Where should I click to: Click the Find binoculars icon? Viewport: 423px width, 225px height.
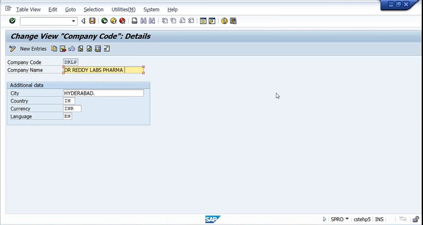(x=143, y=21)
